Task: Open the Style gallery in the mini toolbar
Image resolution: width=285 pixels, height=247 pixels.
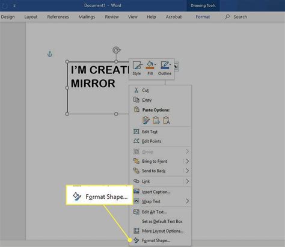Action: [136, 69]
